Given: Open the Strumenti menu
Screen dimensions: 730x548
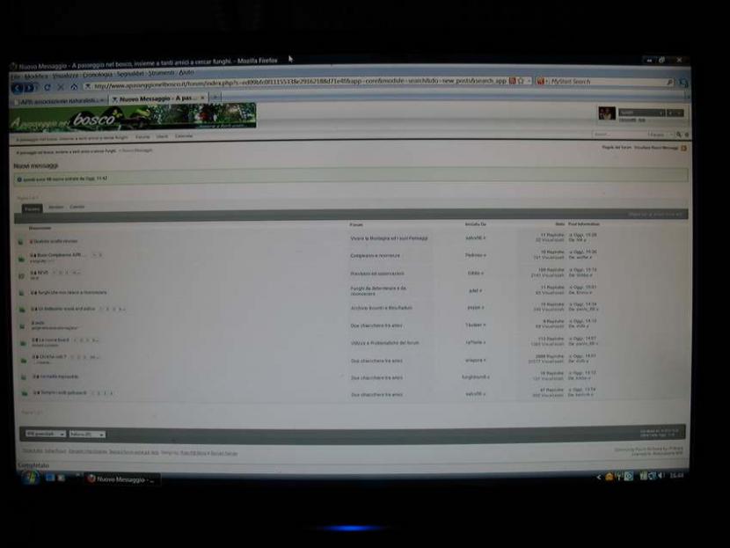Looking at the screenshot, I should point(161,75).
